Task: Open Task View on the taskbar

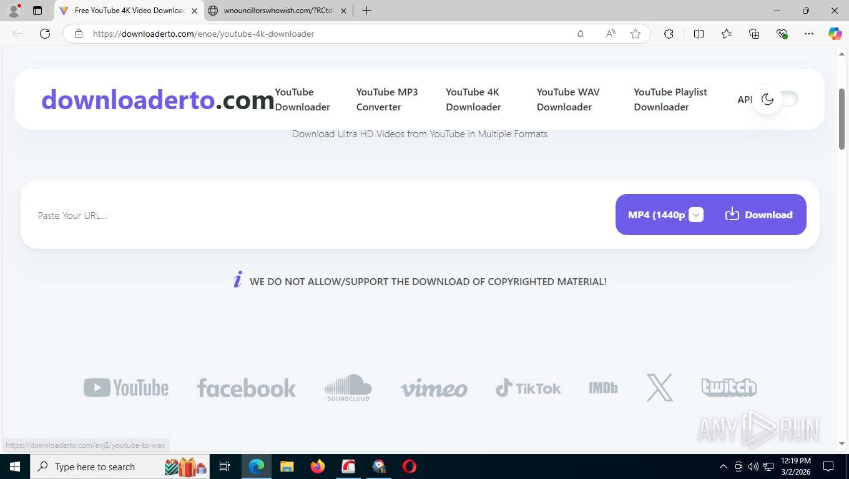Action: 225,467
